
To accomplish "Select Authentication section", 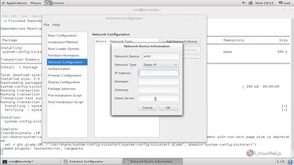I will click(67, 69).
